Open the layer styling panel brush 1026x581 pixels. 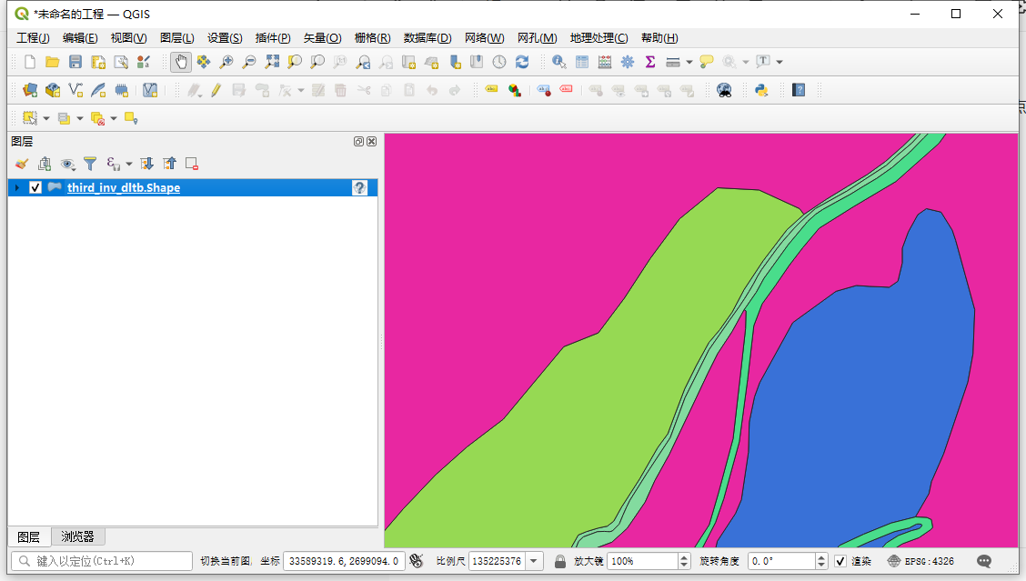pos(22,164)
